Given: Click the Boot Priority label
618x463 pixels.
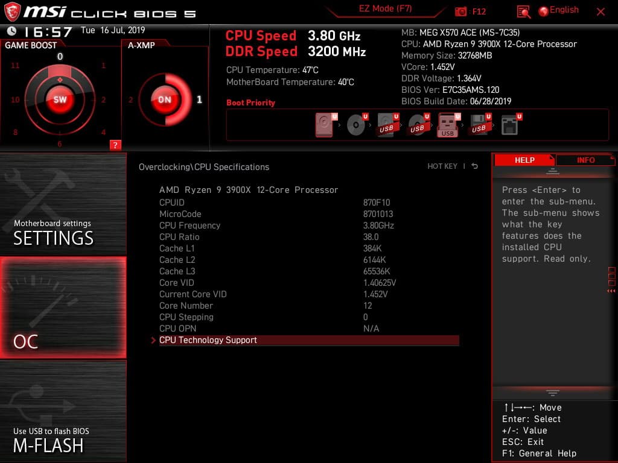Looking at the screenshot, I should pos(250,102).
